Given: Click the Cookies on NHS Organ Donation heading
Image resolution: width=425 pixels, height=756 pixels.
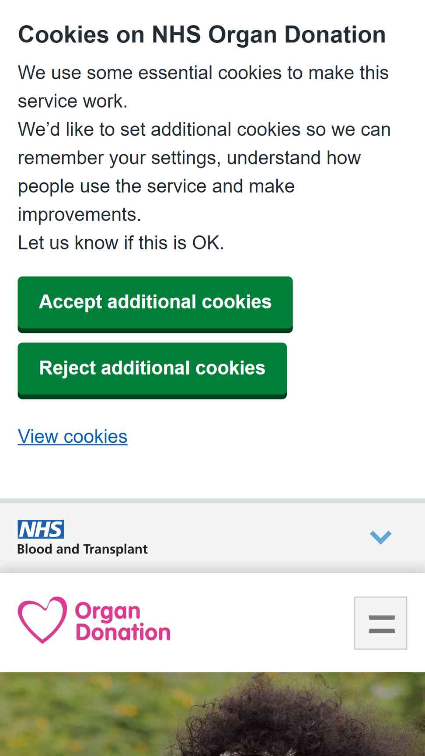Looking at the screenshot, I should (202, 35).
